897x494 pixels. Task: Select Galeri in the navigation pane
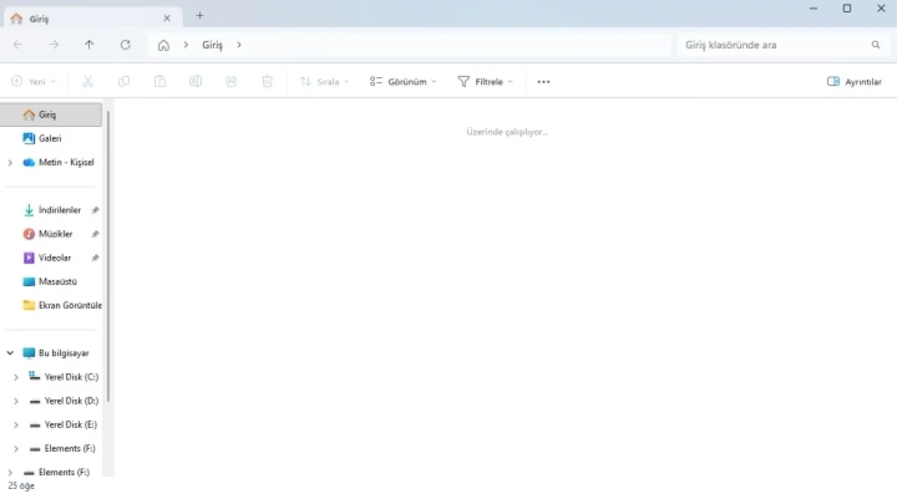[50, 139]
